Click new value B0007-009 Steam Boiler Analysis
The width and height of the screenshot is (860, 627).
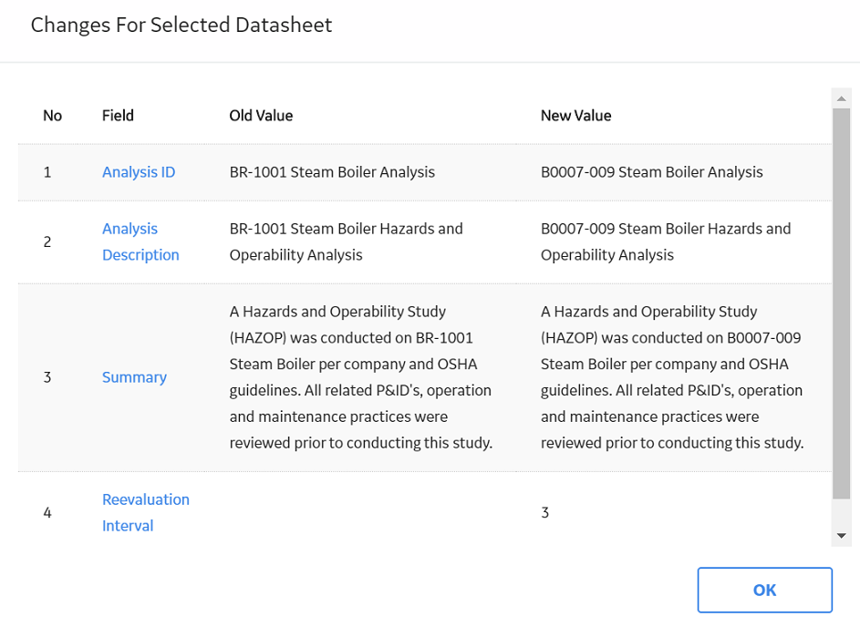point(651,172)
